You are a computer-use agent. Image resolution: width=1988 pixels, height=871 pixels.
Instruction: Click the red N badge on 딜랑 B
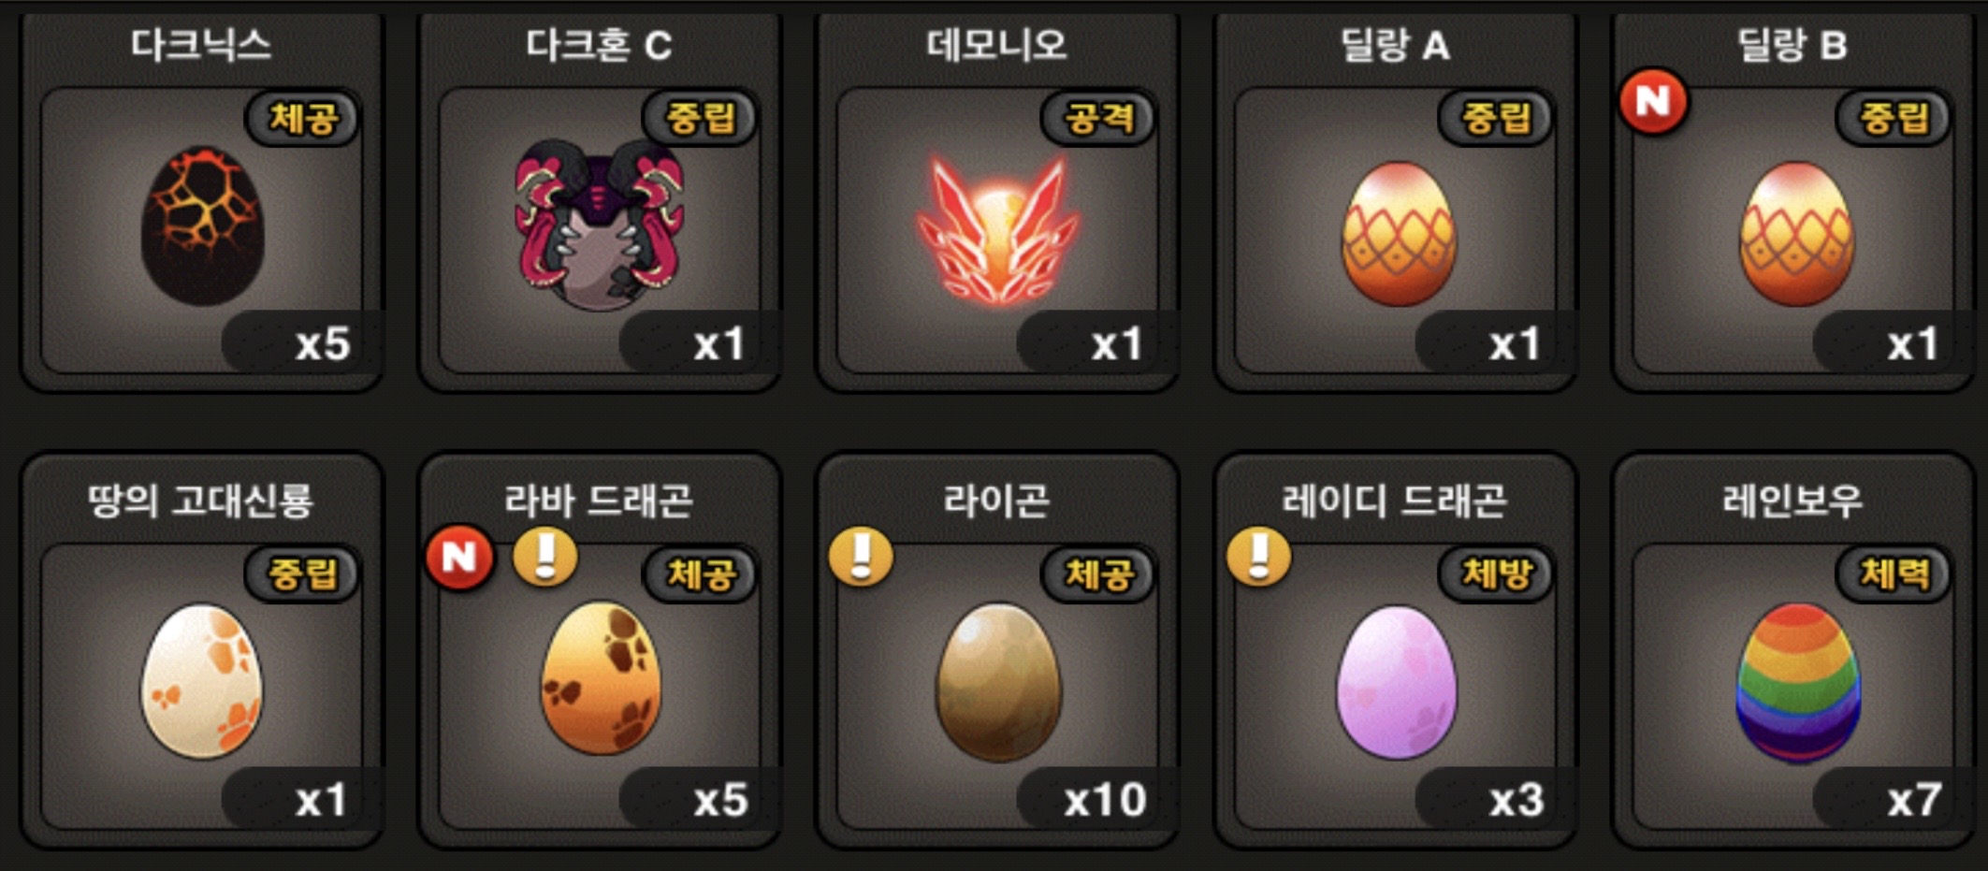(1653, 101)
